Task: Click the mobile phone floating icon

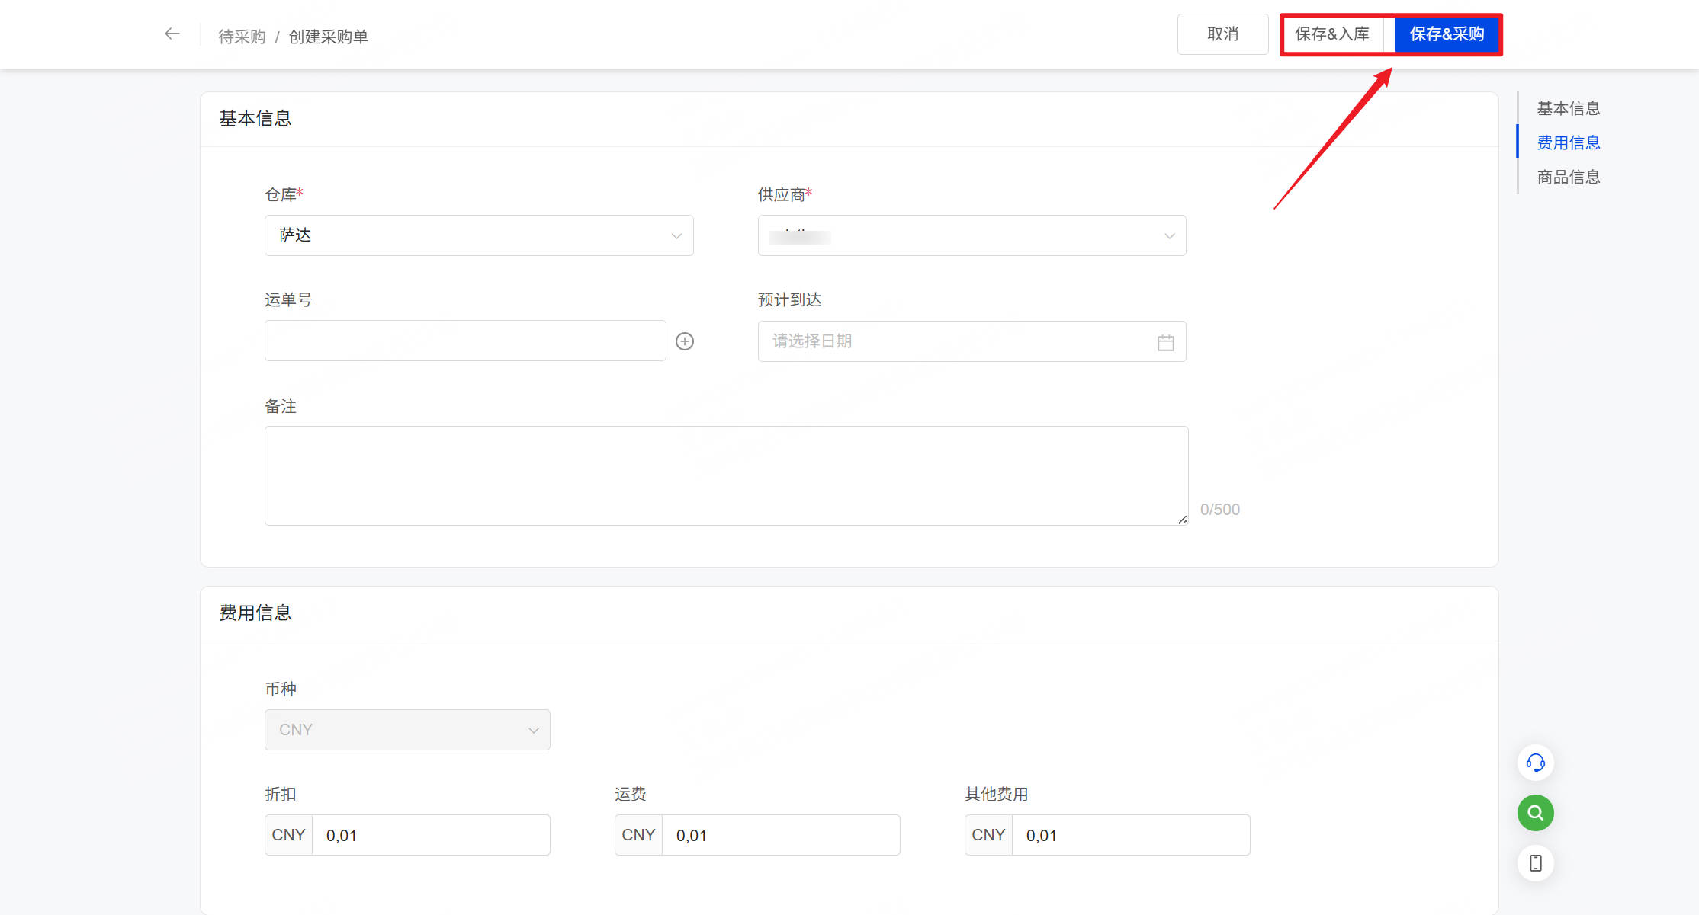Action: (x=1535, y=863)
